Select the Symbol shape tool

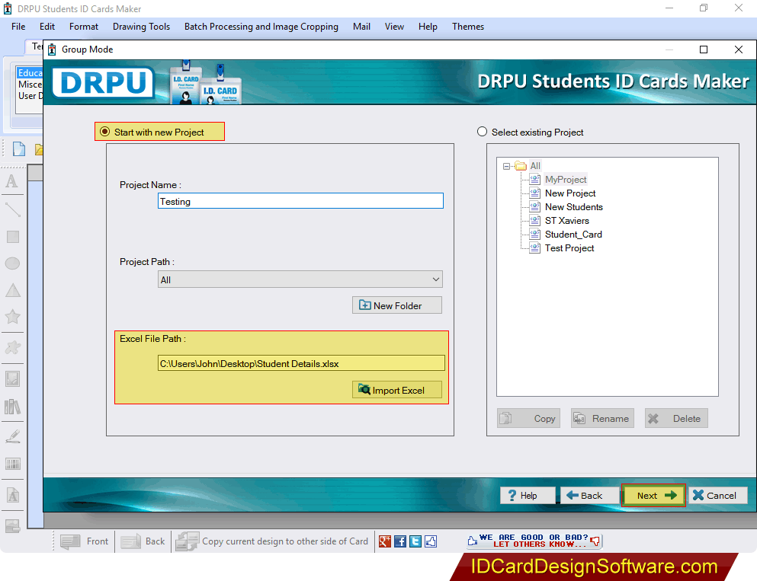coord(12,347)
